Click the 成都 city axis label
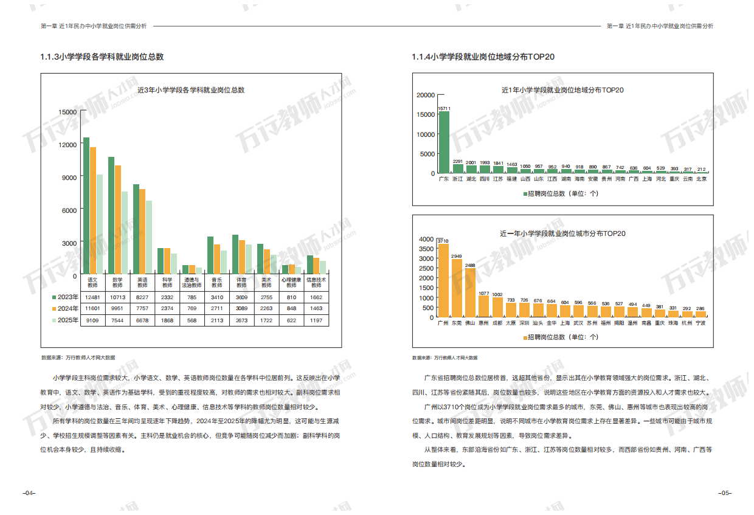 497,323
